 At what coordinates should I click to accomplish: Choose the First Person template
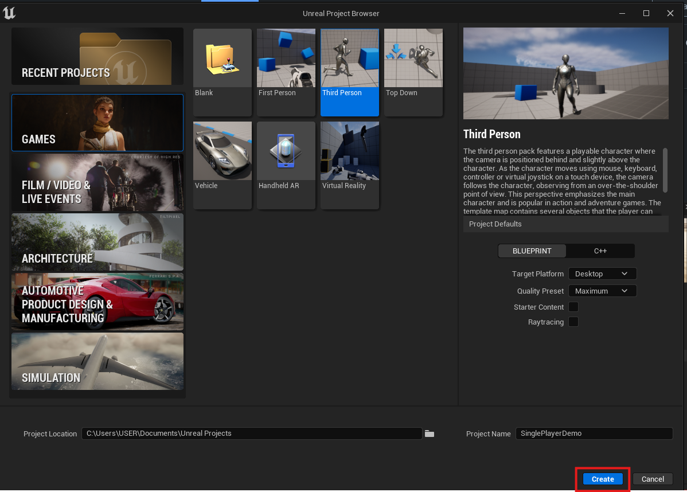[x=286, y=58]
